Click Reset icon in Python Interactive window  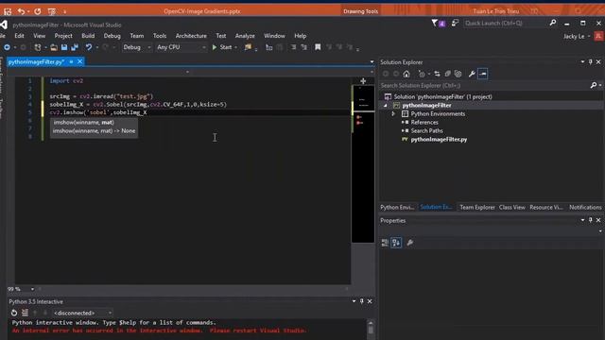point(14,313)
